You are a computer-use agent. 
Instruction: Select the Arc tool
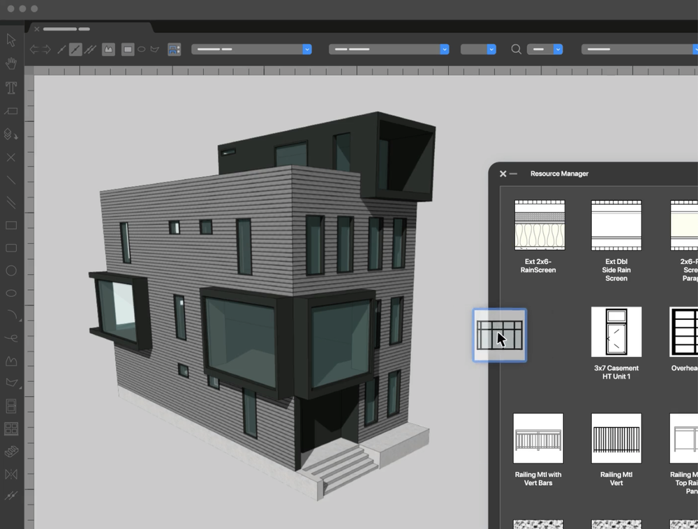(x=10, y=316)
